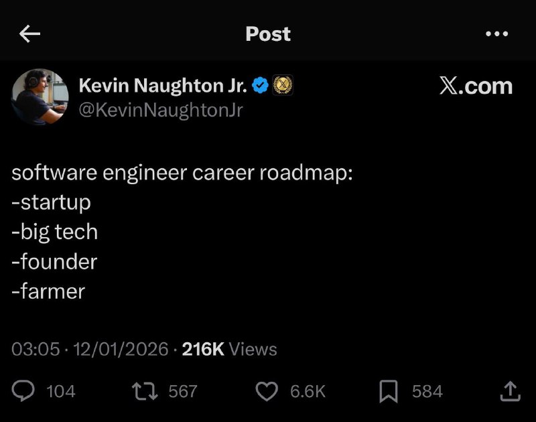
Task: Click the X.com logo text
Action: click(x=476, y=86)
